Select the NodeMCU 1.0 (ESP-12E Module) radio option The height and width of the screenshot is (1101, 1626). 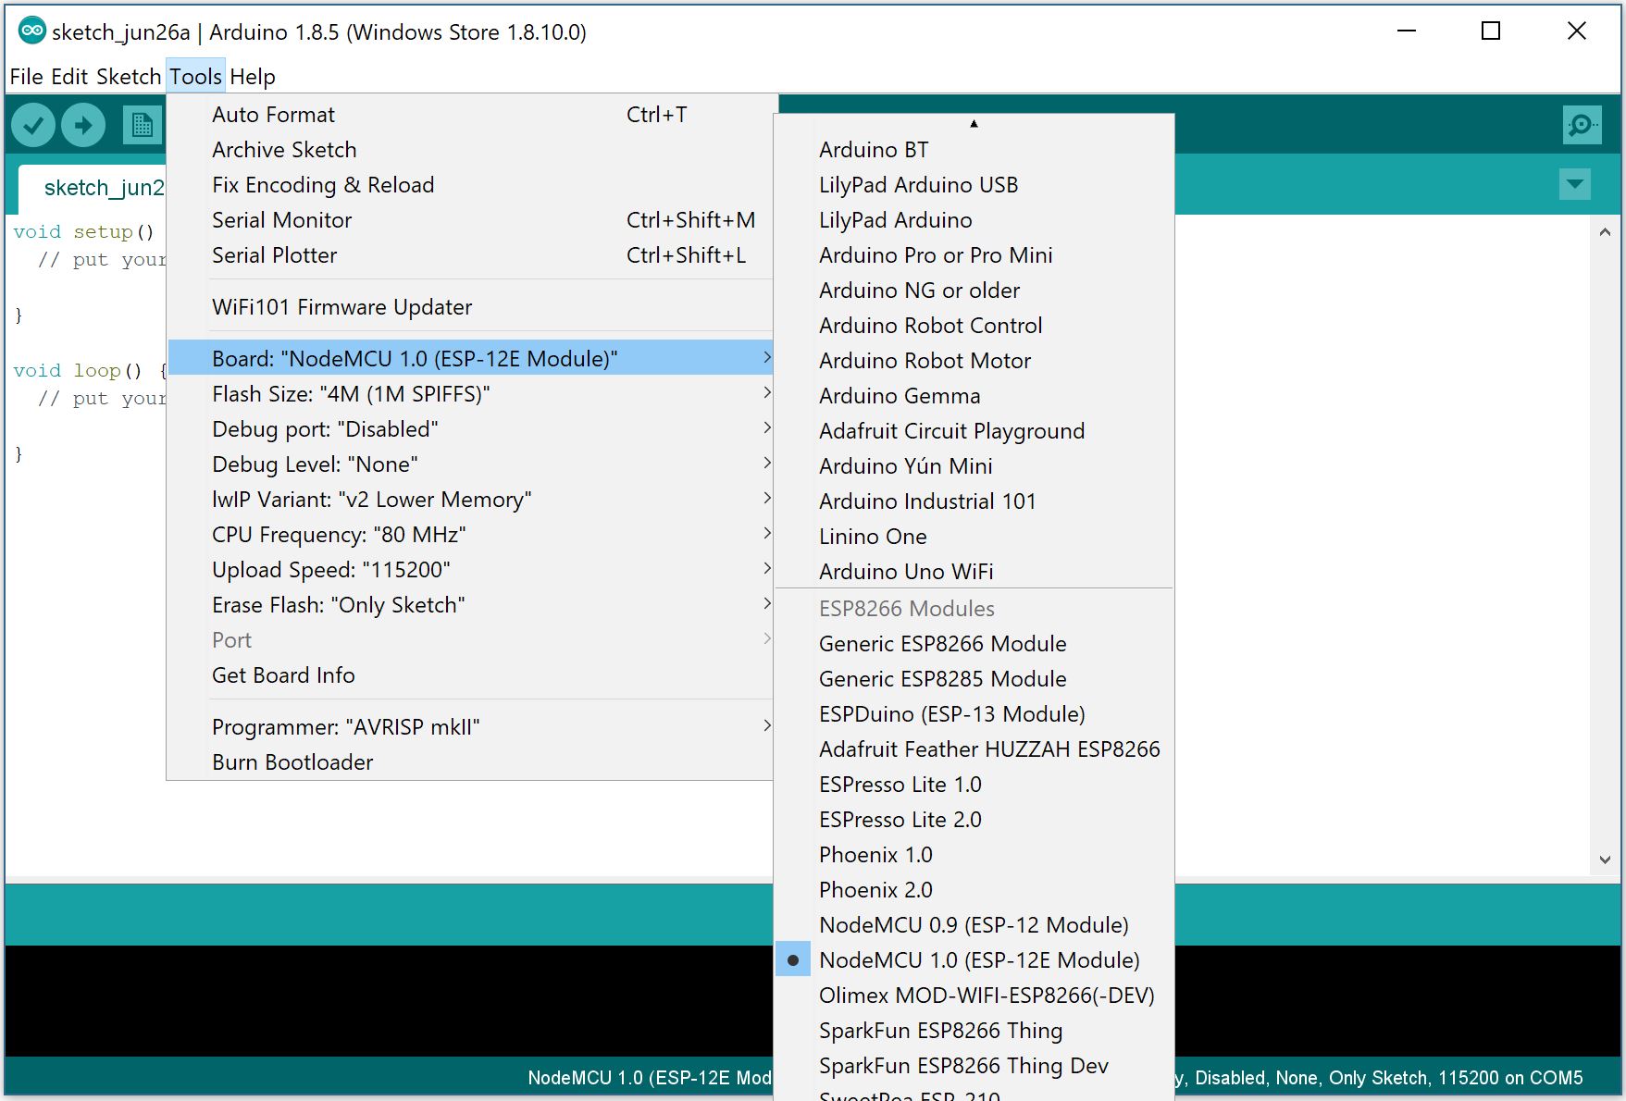point(974,960)
